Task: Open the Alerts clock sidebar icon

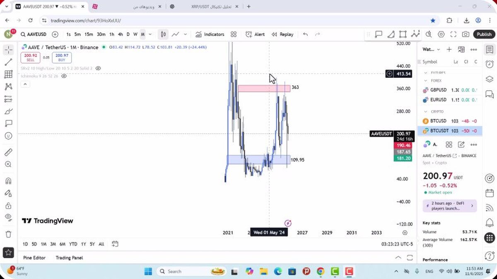Action: (x=490, y=64)
